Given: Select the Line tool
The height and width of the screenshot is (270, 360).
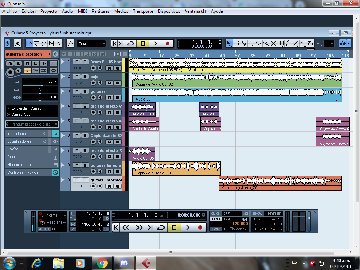Looking at the screenshot, I should pos(296,43).
